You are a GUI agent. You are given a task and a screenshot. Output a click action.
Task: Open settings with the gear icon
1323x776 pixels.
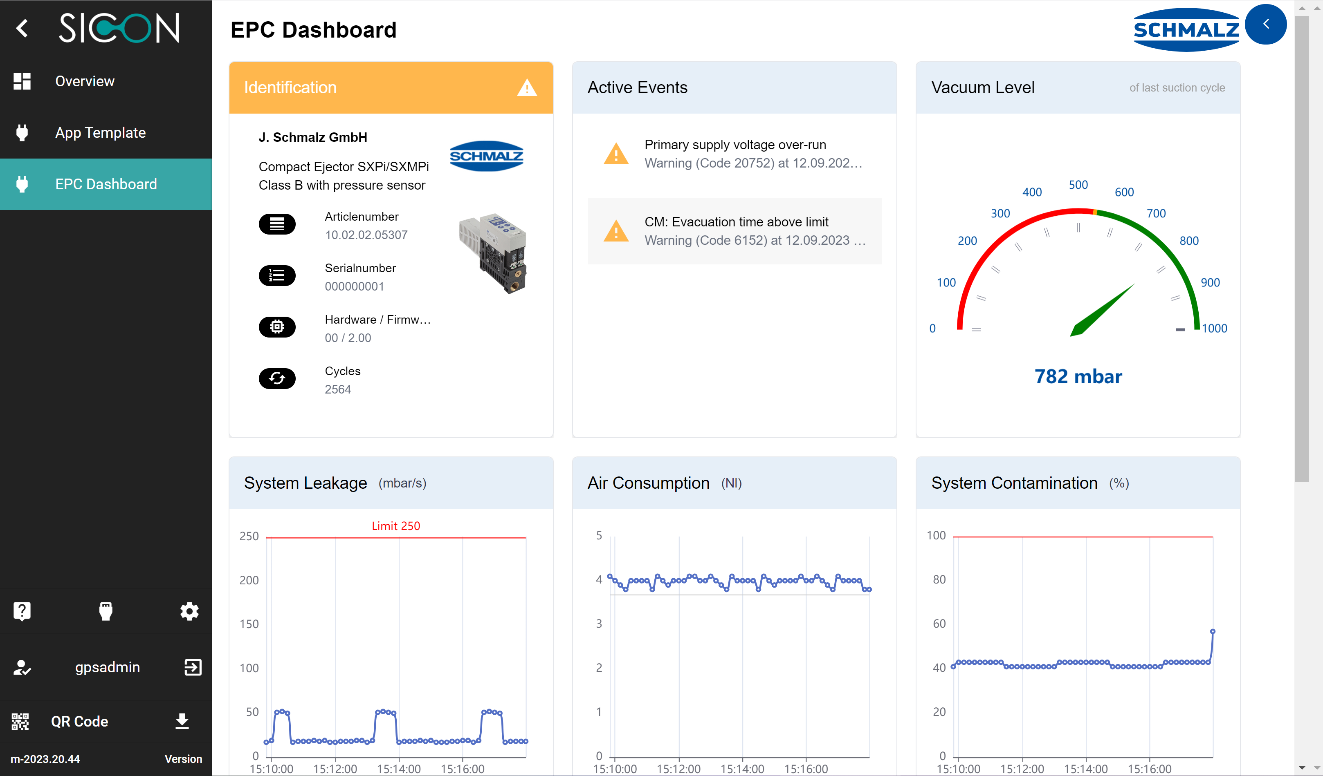coord(189,611)
